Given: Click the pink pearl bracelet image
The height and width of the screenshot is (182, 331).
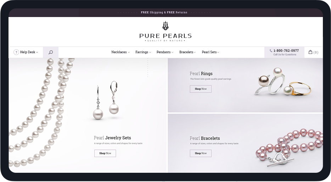Looking at the screenshot, I should (289, 147).
